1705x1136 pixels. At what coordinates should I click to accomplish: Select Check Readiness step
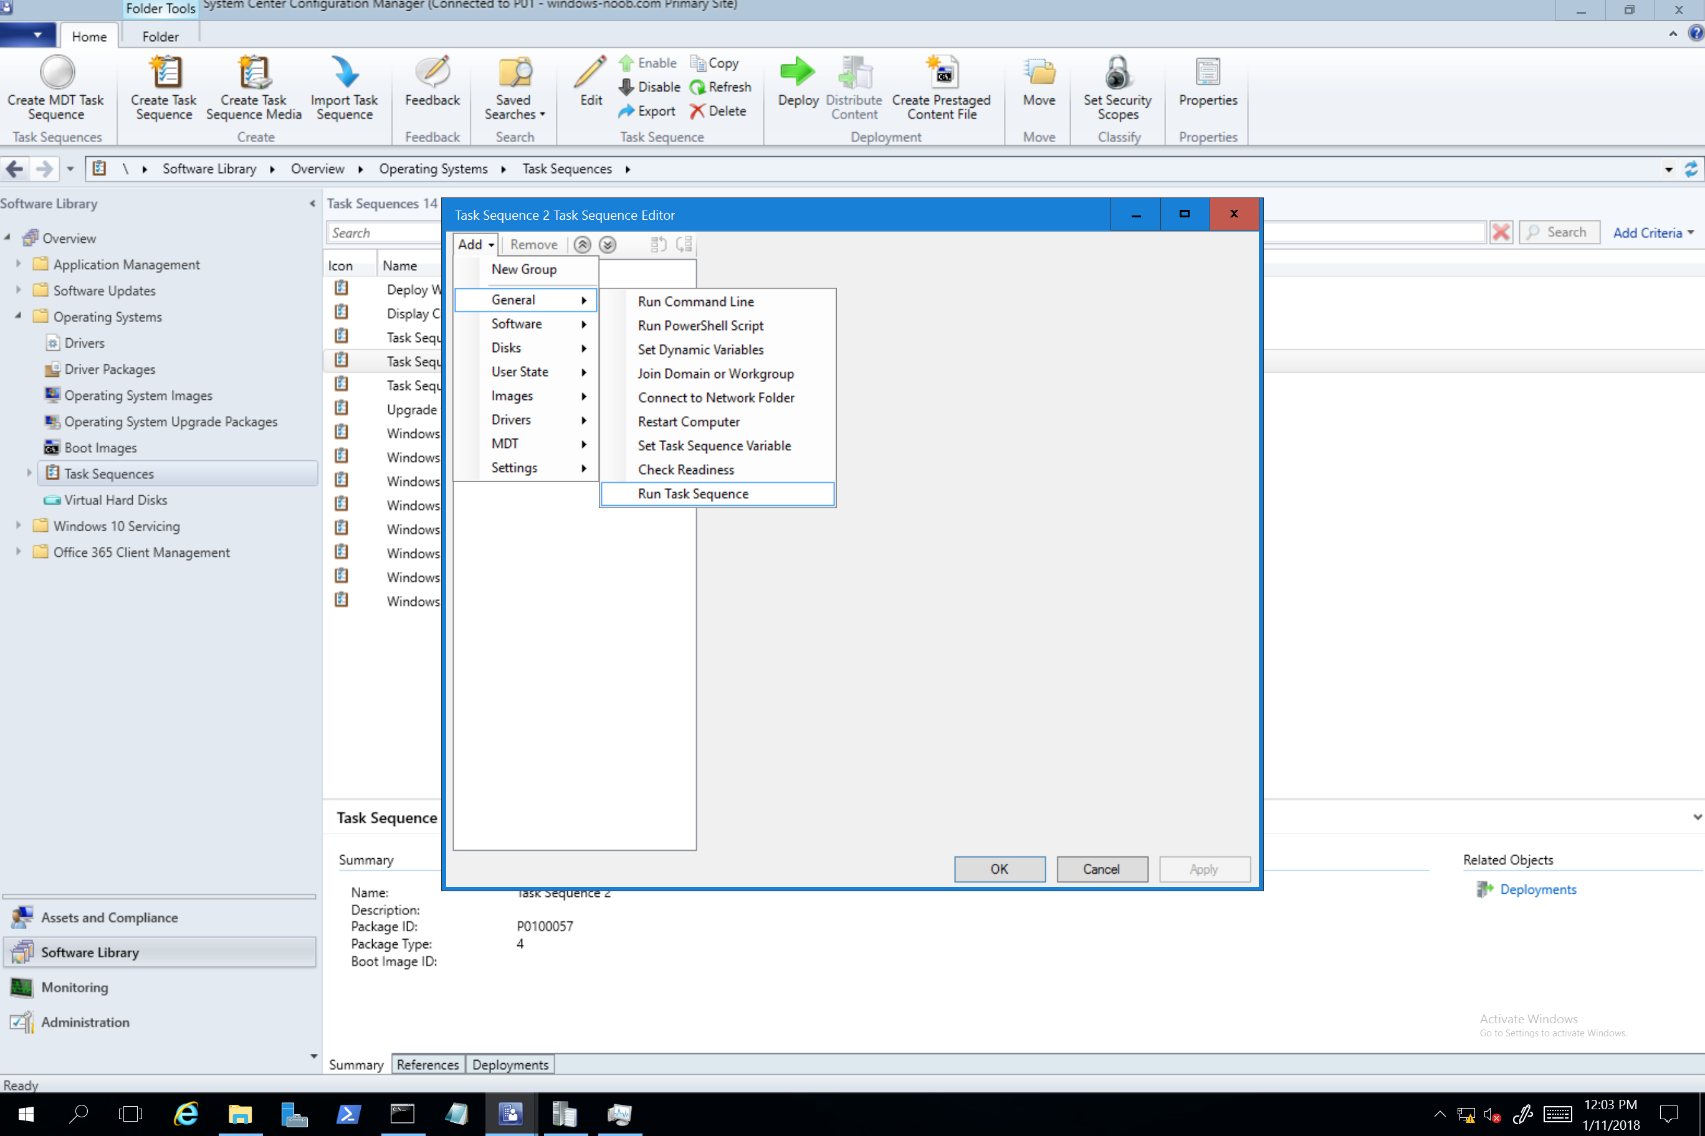click(x=717, y=470)
